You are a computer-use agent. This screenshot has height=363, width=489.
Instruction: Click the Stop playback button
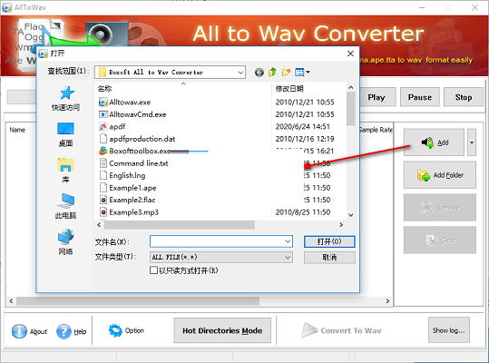point(463,97)
